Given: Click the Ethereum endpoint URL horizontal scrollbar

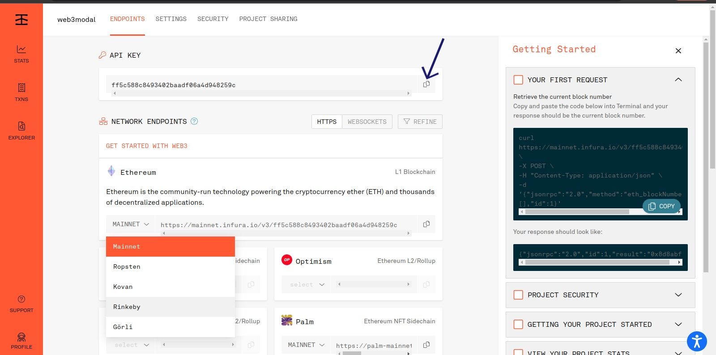Looking at the screenshot, I should 286,233.
